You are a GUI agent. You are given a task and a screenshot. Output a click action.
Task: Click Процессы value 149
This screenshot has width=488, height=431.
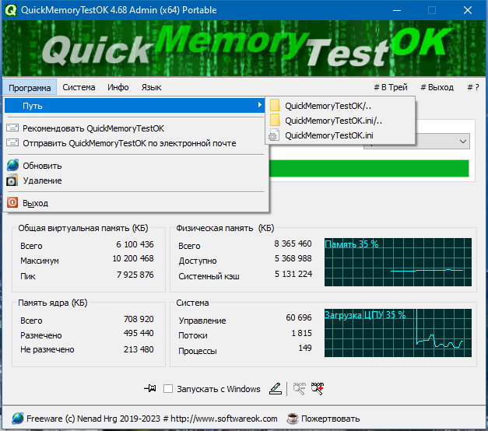tap(305, 348)
